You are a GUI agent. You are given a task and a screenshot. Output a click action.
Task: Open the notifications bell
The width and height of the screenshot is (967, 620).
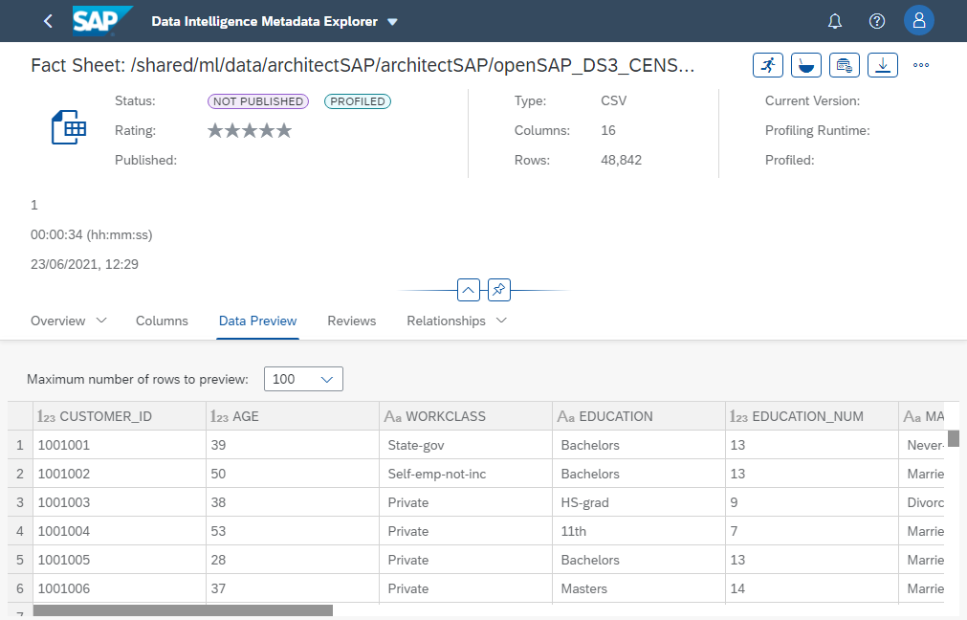[x=835, y=21]
